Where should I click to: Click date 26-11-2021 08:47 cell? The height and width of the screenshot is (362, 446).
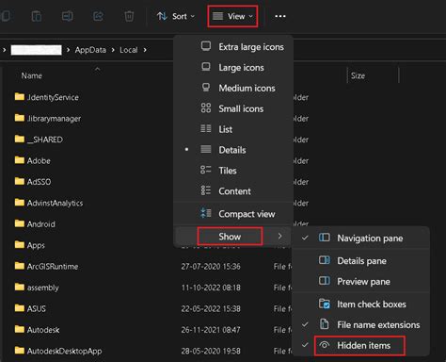click(211, 330)
